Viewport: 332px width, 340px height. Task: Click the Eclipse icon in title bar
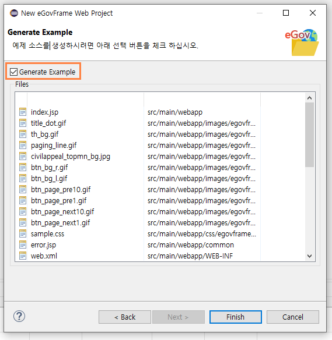(14, 13)
